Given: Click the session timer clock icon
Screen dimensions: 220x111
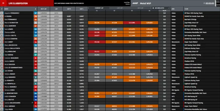Looking at the screenshot, I should point(204,3).
